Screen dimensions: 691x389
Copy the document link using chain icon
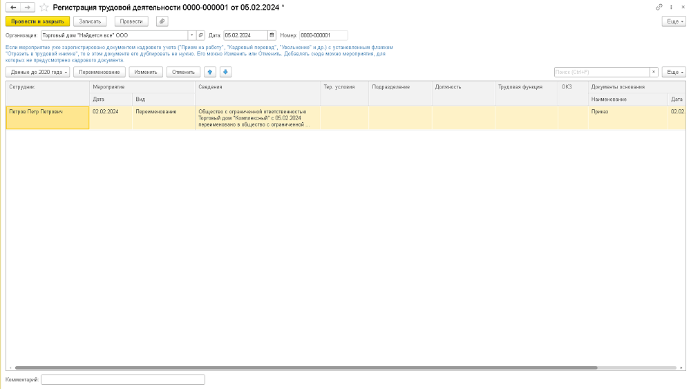[x=659, y=7]
